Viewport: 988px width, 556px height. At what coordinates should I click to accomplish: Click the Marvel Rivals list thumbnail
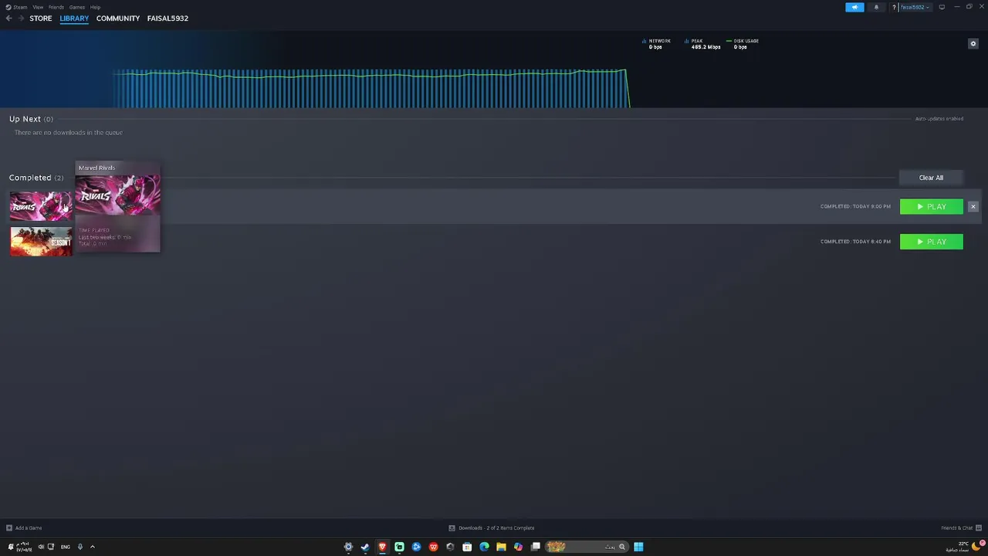pos(41,207)
